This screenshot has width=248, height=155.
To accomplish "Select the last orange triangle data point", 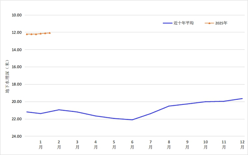I will pos(50,33).
